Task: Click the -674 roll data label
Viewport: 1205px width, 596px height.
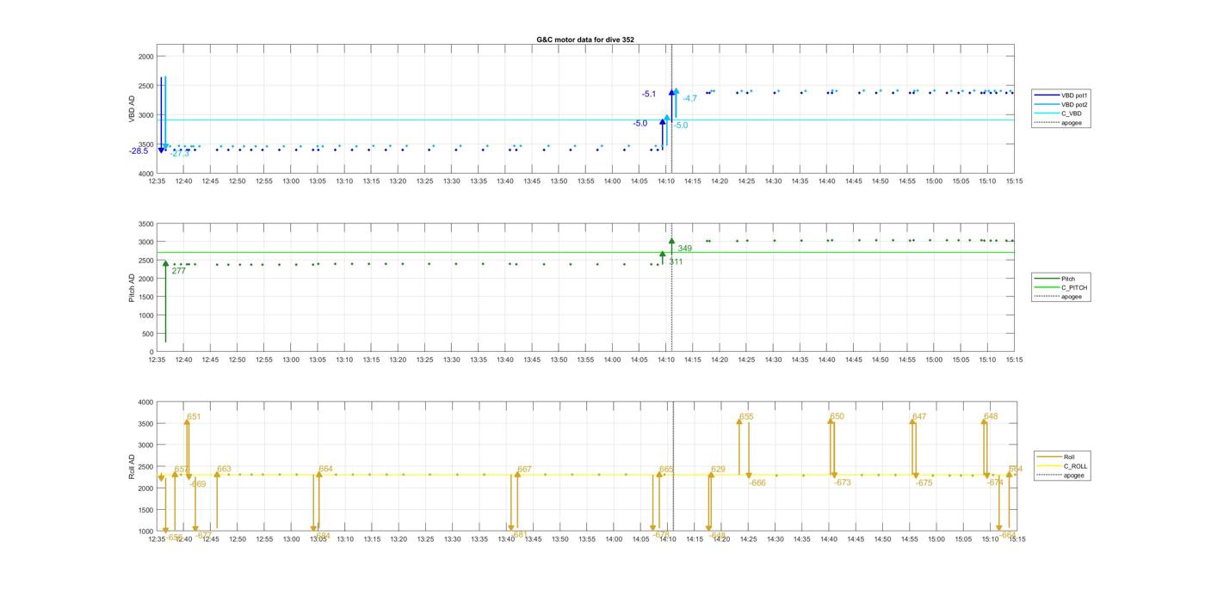Action: 995,483
